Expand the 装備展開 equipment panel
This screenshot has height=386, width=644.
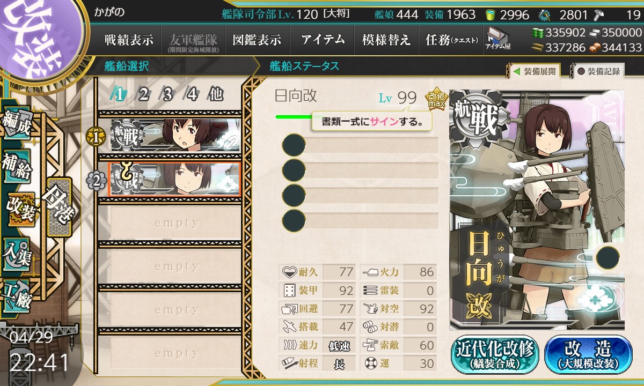(x=534, y=71)
